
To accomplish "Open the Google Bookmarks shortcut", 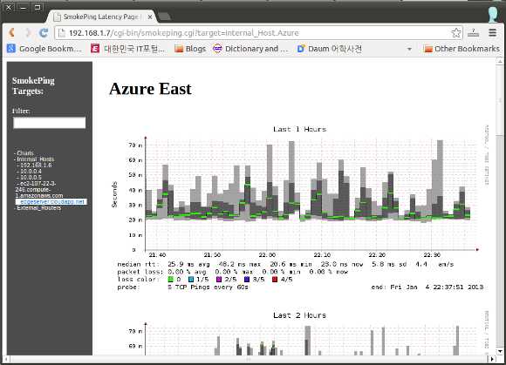I will tap(44, 49).
